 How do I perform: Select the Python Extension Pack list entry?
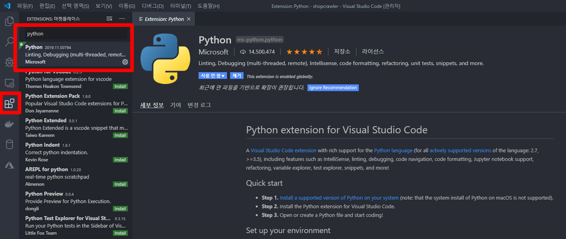point(75,103)
